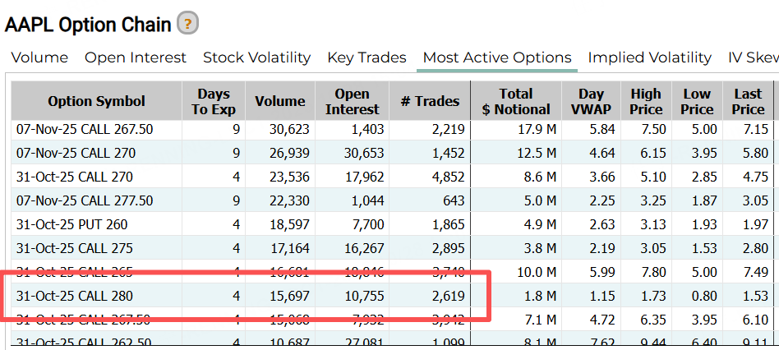Viewport: 779px width, 350px height.
Task: Open the Key Trades tab
Action: (x=366, y=58)
